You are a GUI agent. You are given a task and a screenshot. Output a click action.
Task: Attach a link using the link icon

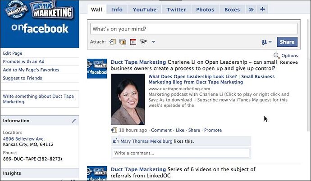pyautogui.click(x=113, y=42)
